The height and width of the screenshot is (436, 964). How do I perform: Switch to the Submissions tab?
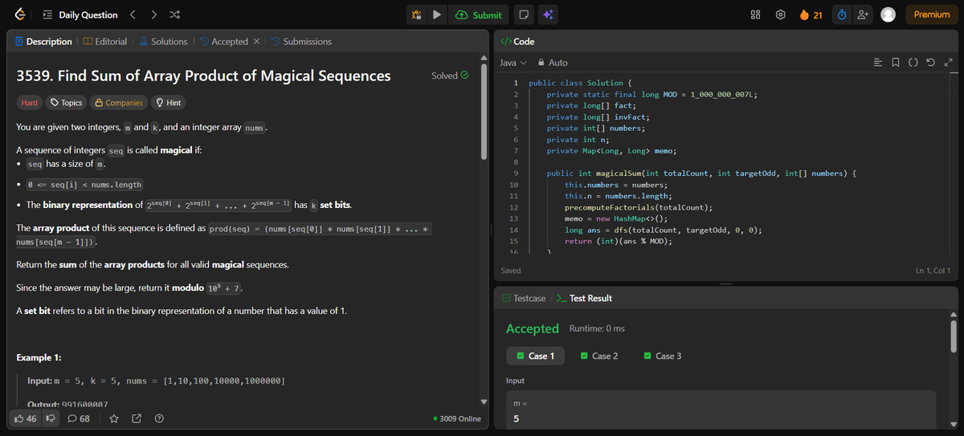[x=301, y=42]
